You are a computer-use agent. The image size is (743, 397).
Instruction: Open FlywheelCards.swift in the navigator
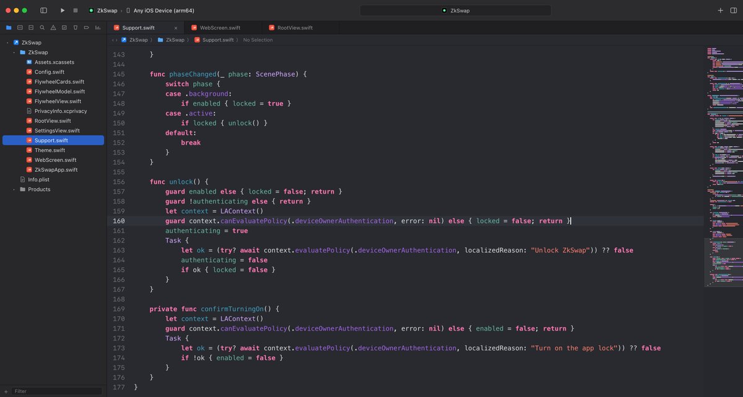53,82
